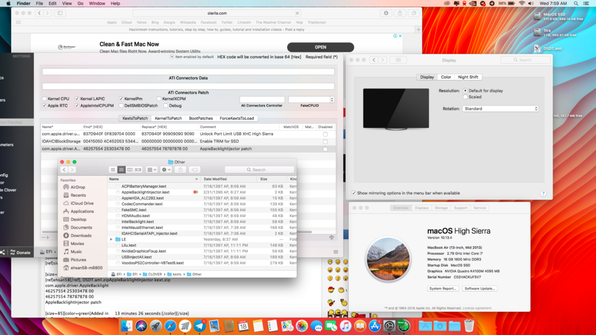The image size is (596, 335).
Task: Expand the LE folder
Action: [111, 239]
